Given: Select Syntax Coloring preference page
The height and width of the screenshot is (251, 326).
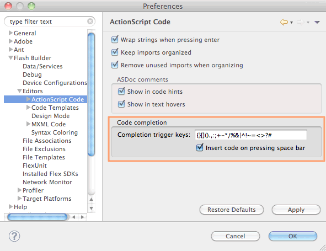Looking at the screenshot, I should 55,132.
